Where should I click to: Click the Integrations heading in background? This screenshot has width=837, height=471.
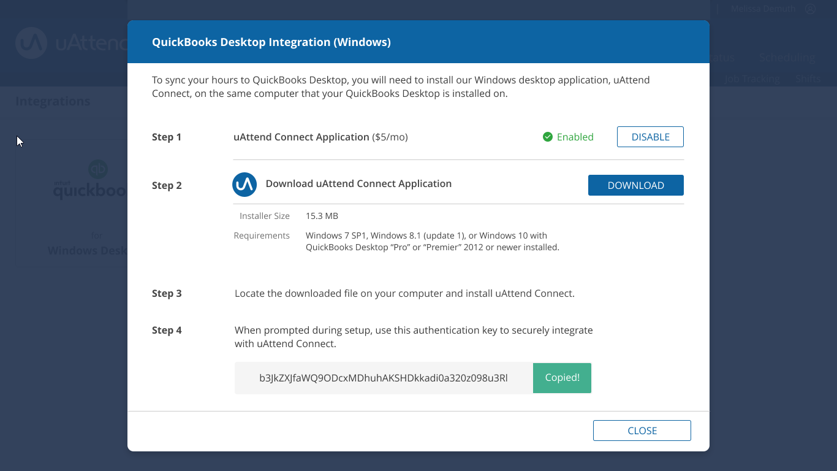point(53,101)
